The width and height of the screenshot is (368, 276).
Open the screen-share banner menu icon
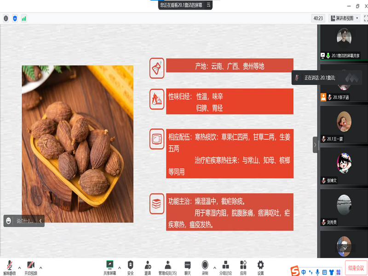pos(208,5)
